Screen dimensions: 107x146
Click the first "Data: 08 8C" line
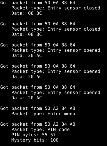pyautogui.click(x=27, y=13)
